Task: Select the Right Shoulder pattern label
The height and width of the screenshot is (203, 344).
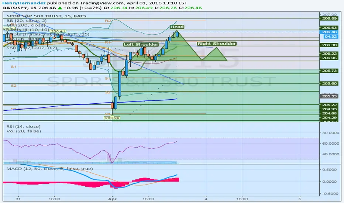Action: point(217,44)
